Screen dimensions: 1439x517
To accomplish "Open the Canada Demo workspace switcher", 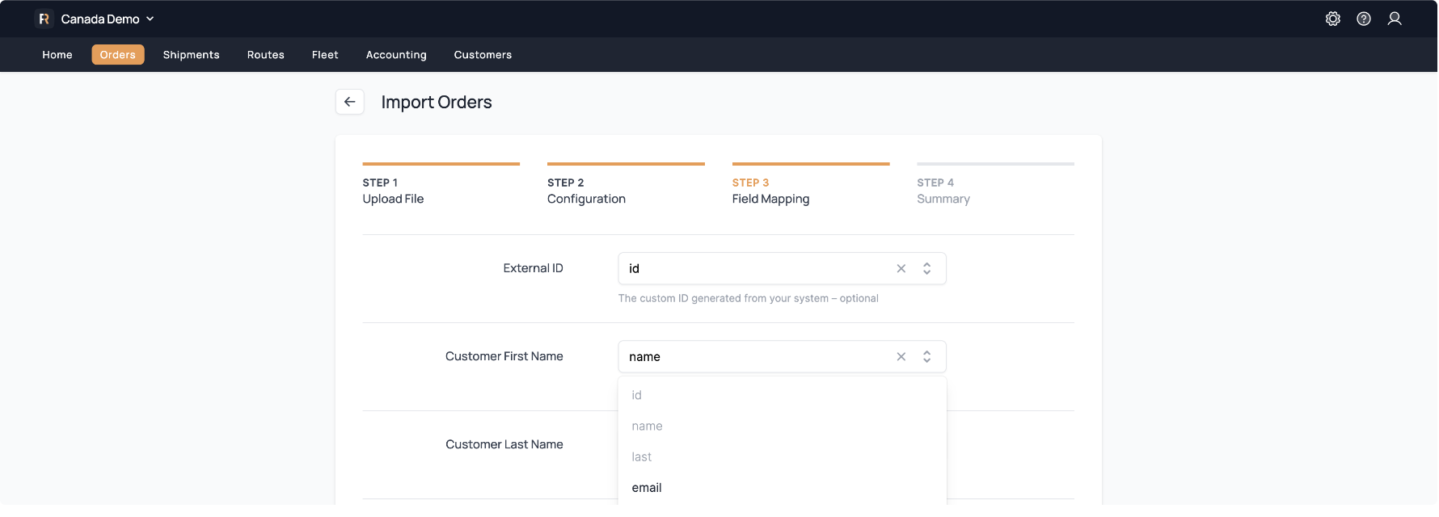I will click(107, 19).
